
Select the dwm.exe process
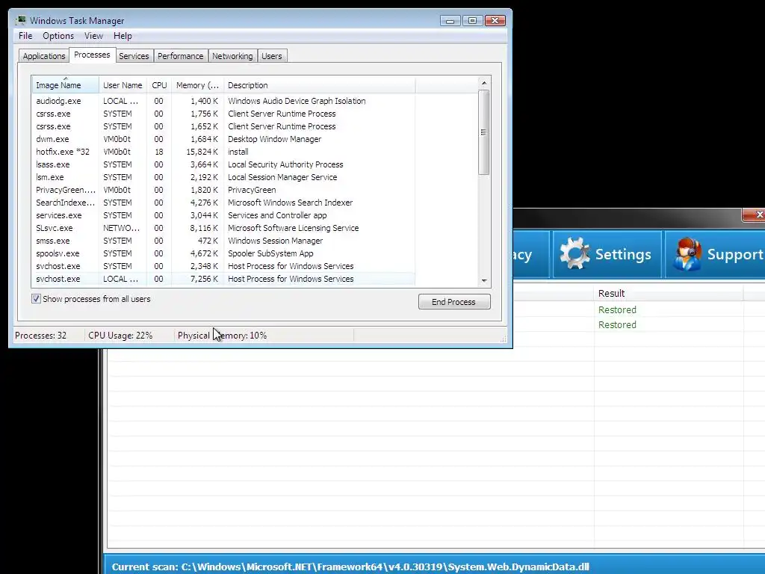tap(223, 139)
